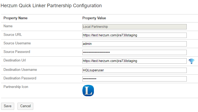Focus the Destination Username field HQLsuperuser
Image resolution: width=198 pixels, height=112 pixels.
coord(134,70)
